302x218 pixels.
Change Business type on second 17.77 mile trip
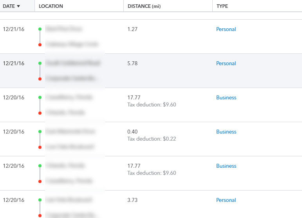(x=226, y=166)
